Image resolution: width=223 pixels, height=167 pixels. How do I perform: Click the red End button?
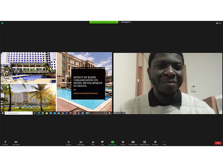(218, 143)
